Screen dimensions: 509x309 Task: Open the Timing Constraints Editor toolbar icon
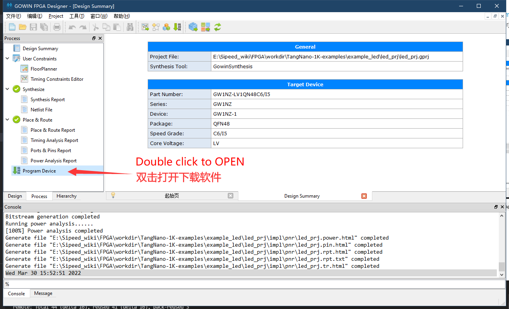click(x=145, y=27)
